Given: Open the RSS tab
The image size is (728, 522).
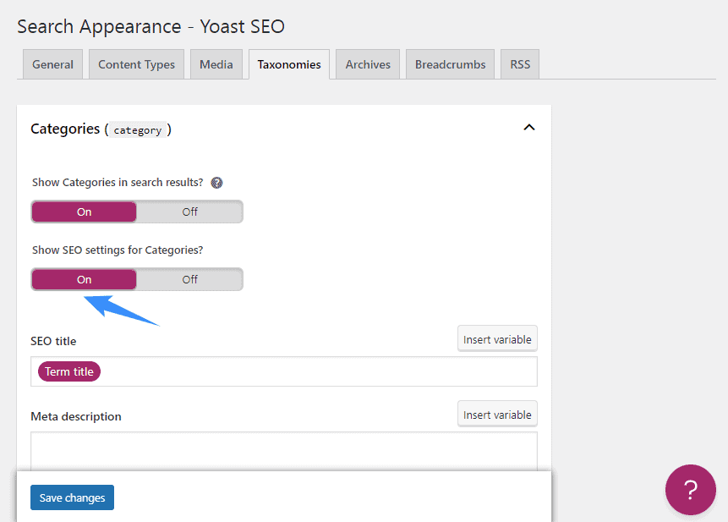Looking at the screenshot, I should (x=520, y=64).
